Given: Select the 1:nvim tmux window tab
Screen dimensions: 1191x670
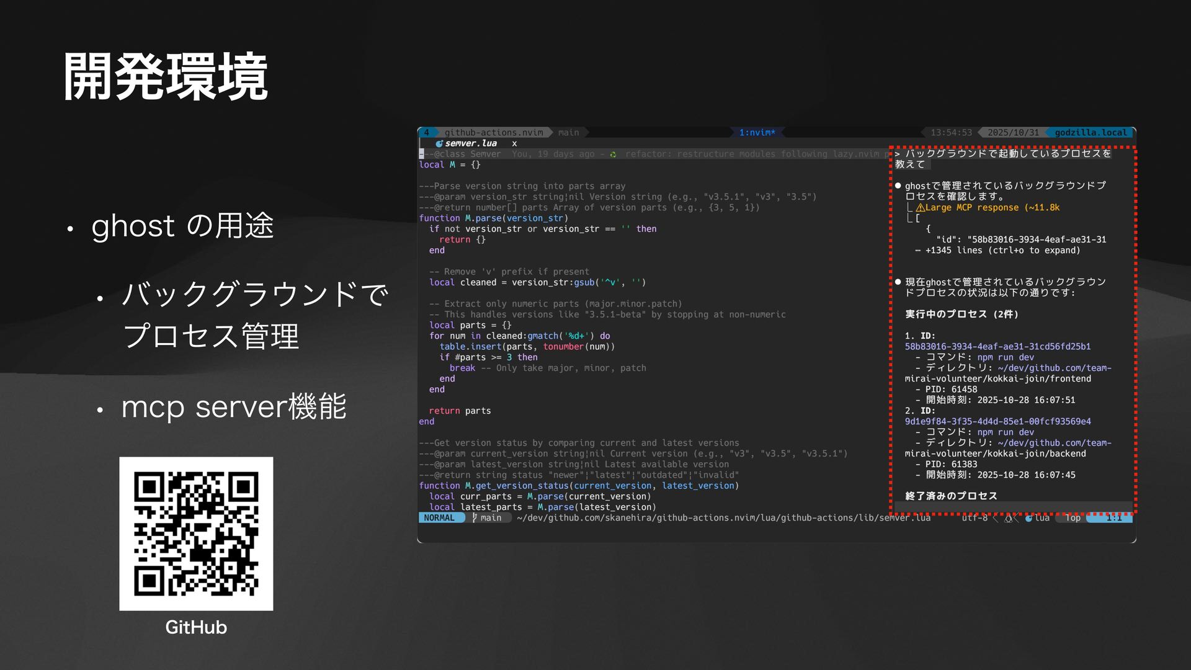Looking at the screenshot, I should (x=757, y=132).
